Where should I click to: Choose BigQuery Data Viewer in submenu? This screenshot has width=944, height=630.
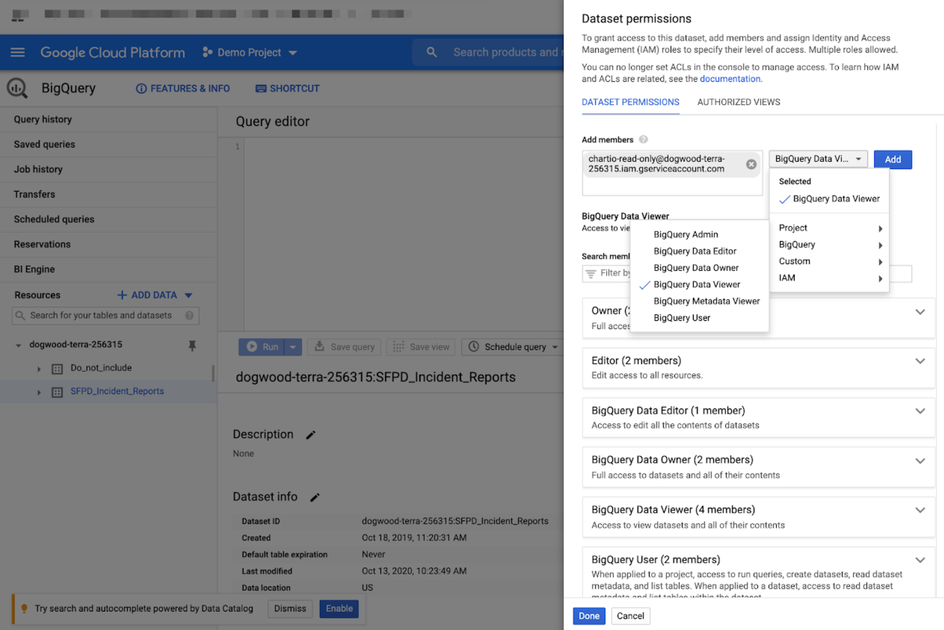pos(699,285)
